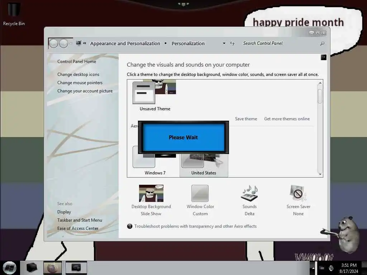This screenshot has height=275, width=367.
Task: Open the Start menu orb
Action: click(x=10, y=268)
